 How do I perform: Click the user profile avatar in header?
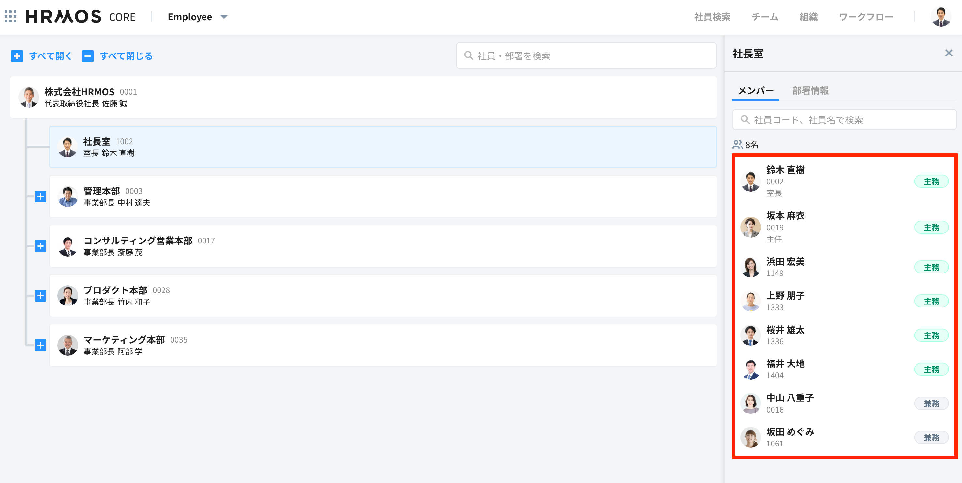pyautogui.click(x=940, y=17)
